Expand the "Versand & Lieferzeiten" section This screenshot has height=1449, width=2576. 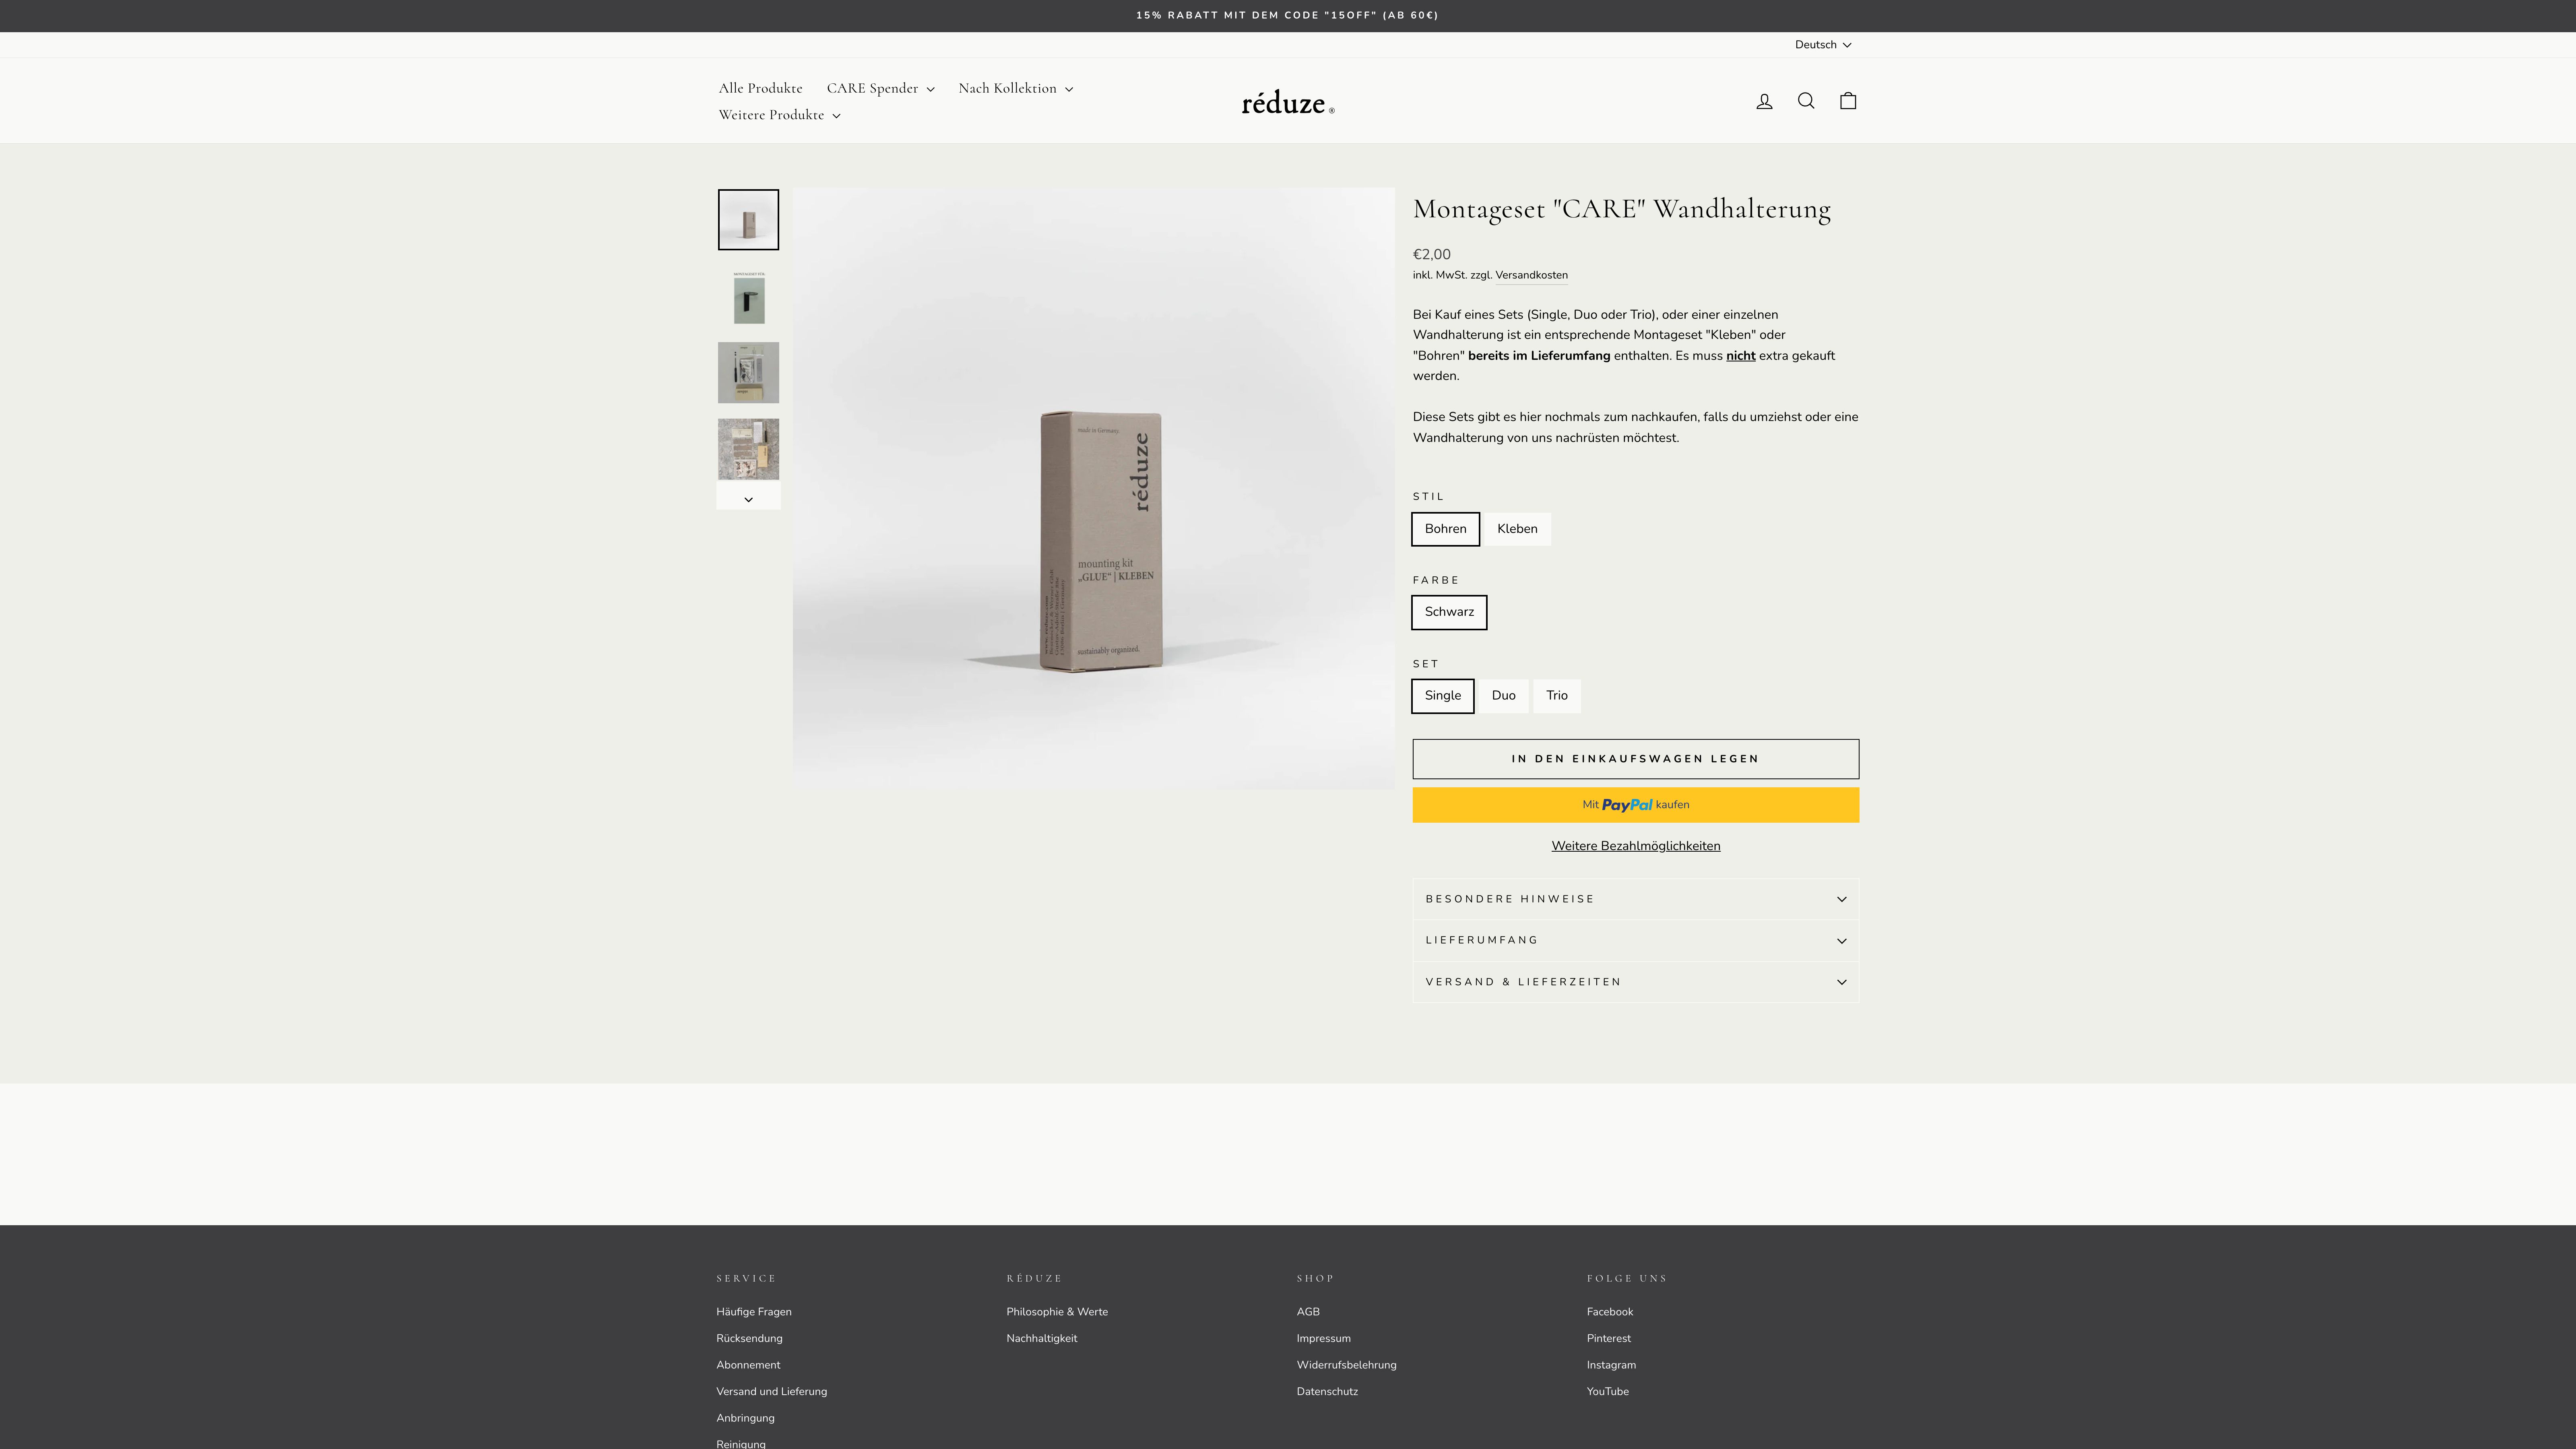click(1634, 982)
